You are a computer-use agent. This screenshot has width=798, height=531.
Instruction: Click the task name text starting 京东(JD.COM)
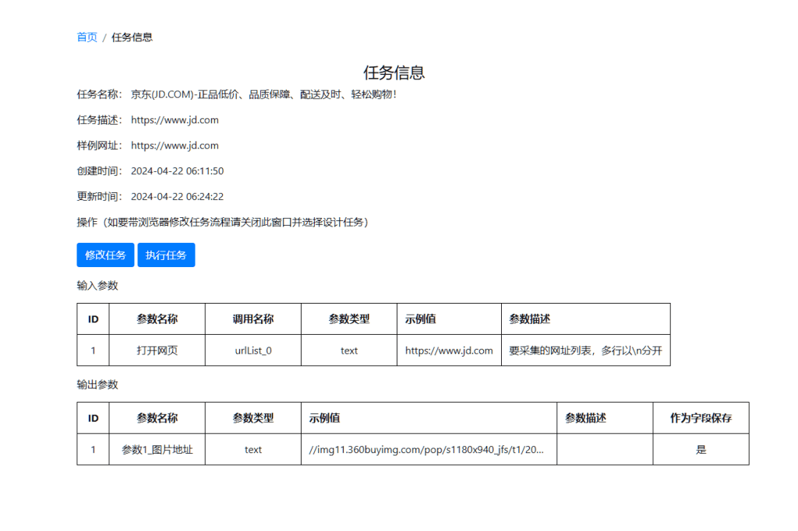(x=263, y=94)
